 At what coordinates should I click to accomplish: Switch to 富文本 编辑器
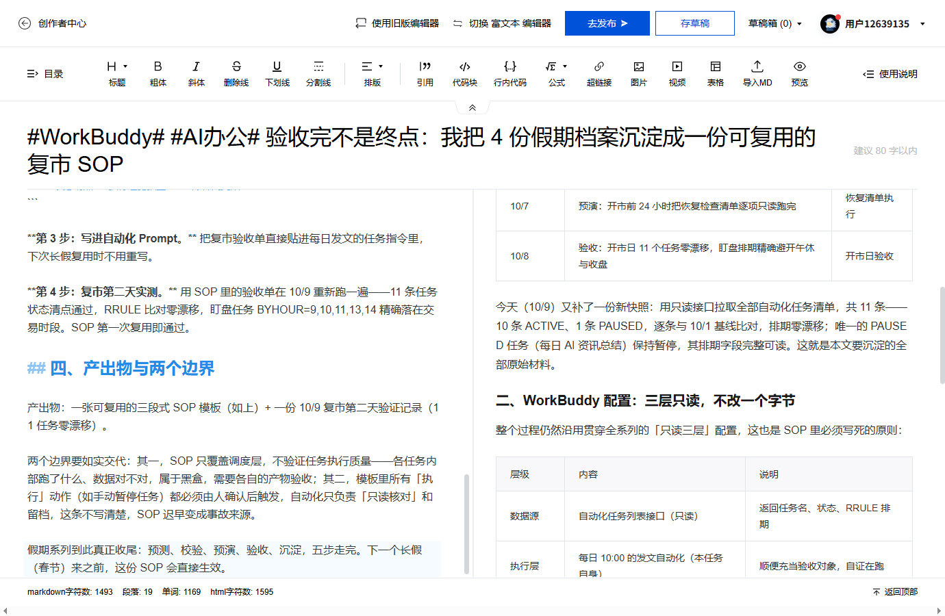[x=502, y=23]
